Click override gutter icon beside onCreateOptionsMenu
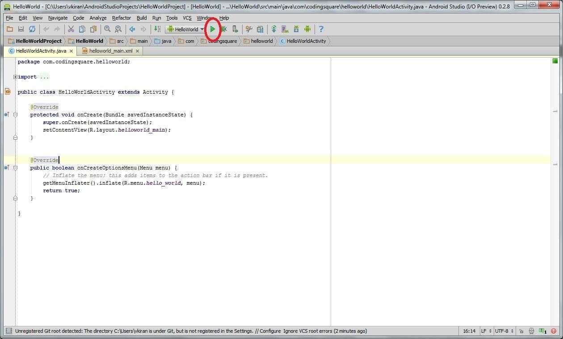This screenshot has width=563, height=339. 7,168
